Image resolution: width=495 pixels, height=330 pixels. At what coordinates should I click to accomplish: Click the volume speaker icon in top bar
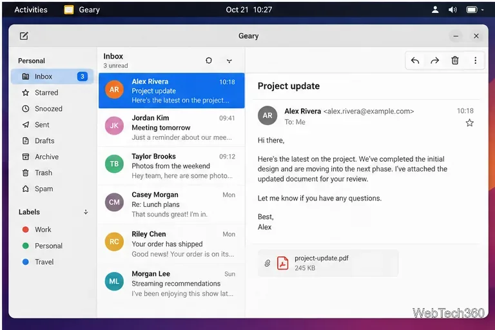click(452, 10)
